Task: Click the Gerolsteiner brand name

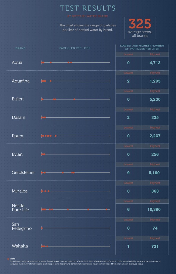Action: (x=23, y=173)
